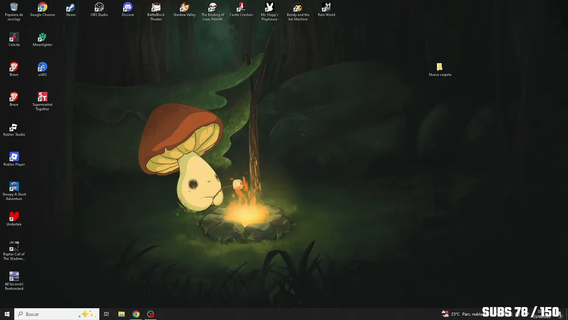Select the Raptor Call of The Shadow icon
This screenshot has height=320, width=568.
pos(14,251)
